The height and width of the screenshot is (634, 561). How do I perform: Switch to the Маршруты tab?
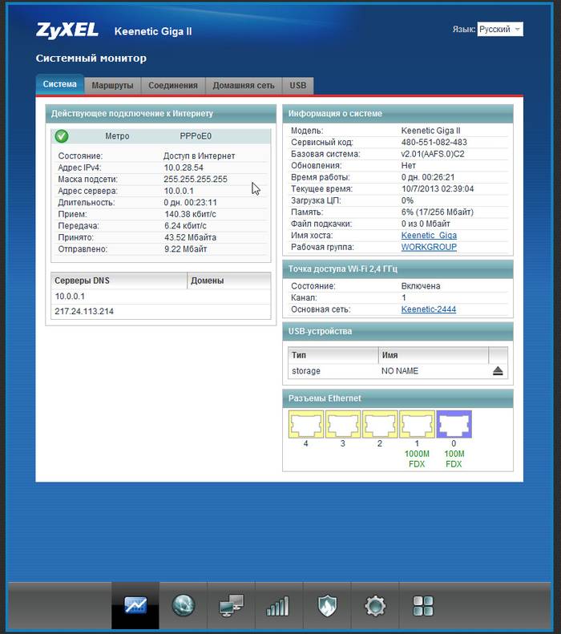(112, 85)
